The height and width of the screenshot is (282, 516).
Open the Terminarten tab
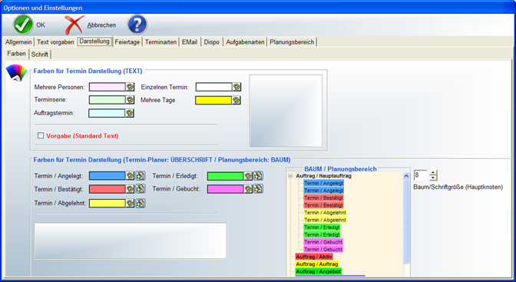[160, 42]
